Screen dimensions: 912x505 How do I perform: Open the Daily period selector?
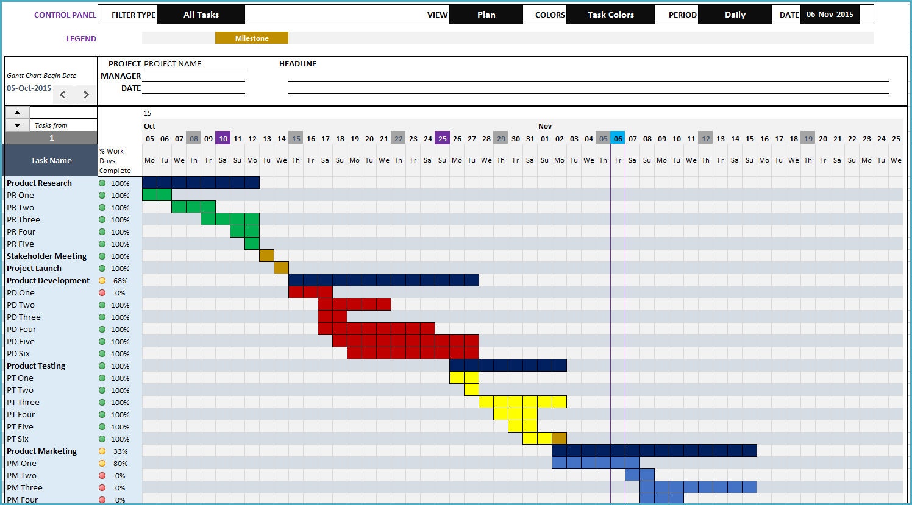pyautogui.click(x=735, y=14)
